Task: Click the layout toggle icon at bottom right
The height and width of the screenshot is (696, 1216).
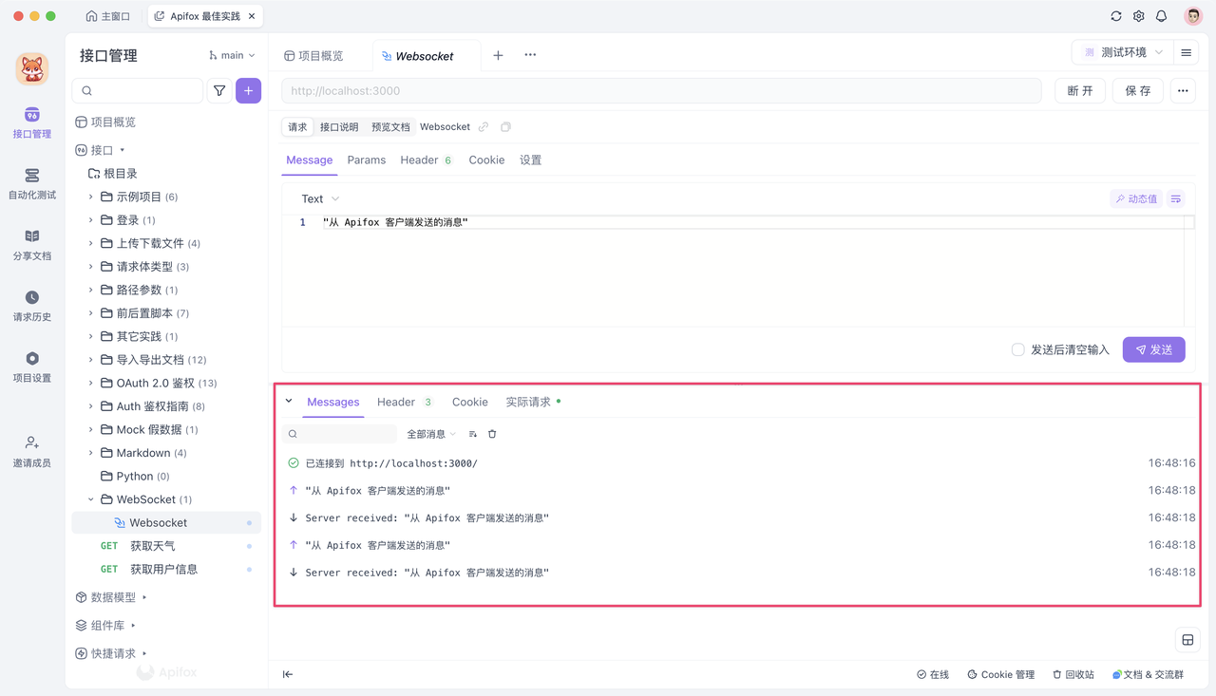Action: coord(1187,640)
